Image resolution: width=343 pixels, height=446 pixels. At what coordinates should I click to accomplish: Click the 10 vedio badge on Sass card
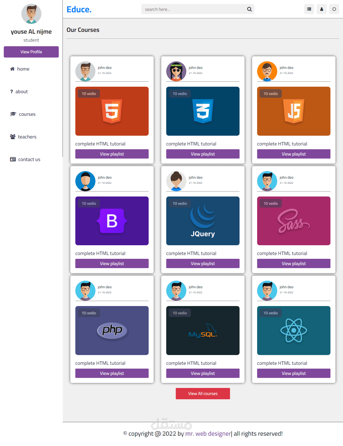[271, 204]
